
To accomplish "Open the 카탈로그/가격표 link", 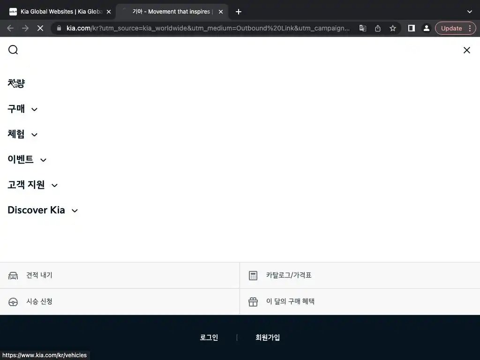I will click(x=289, y=275).
